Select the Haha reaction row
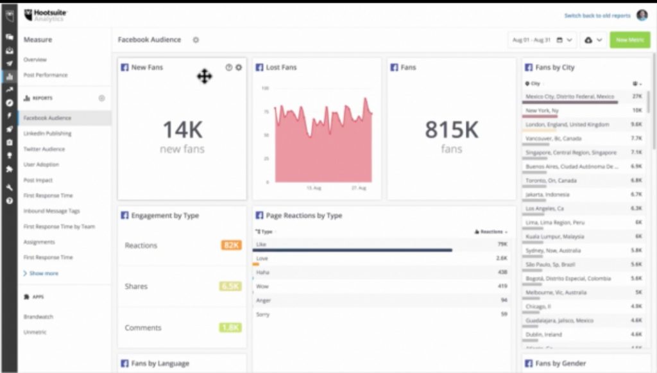The image size is (657, 373). pyautogui.click(x=381, y=273)
